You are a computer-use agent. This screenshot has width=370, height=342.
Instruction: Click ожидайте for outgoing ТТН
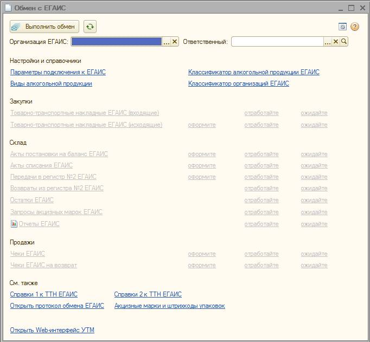coord(314,125)
